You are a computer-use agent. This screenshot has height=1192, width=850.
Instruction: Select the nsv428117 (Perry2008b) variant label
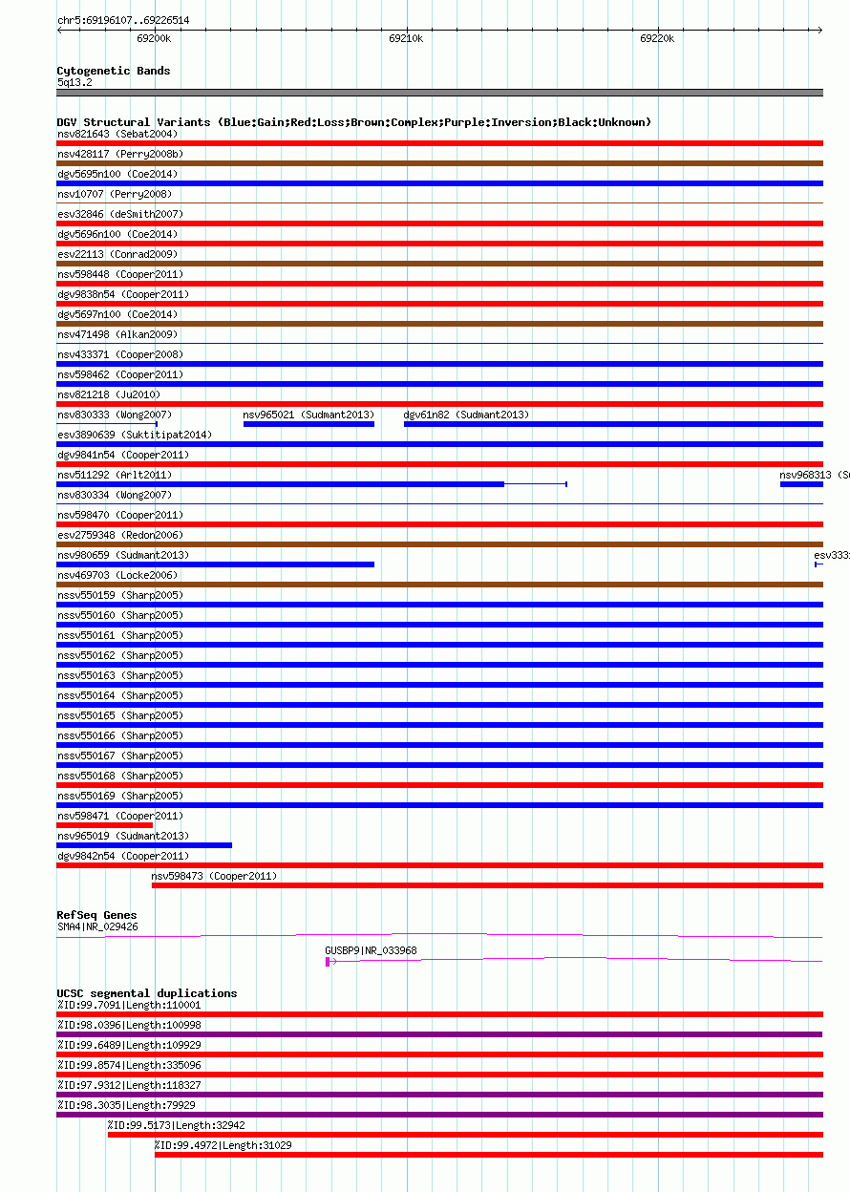[120, 154]
